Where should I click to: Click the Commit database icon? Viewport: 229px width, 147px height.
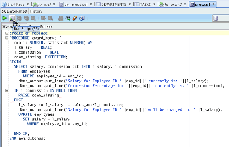tap(43, 18)
